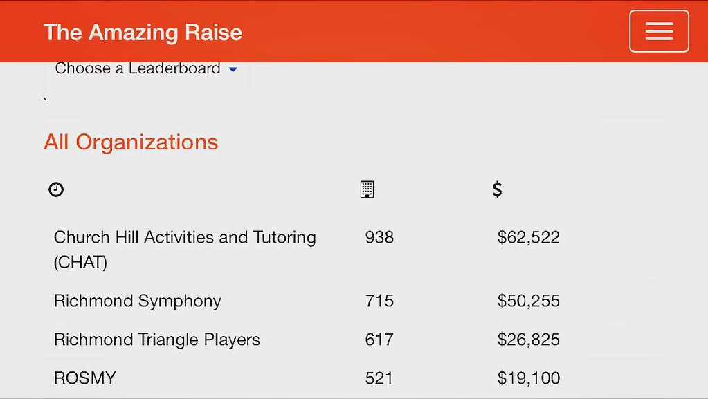Open the Richmond Symphony organization entry
708x399 pixels.
pos(137,301)
